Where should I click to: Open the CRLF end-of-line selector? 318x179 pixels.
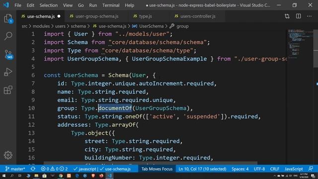click(275, 169)
